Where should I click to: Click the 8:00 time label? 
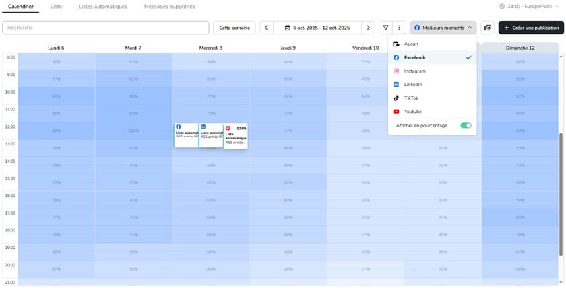(11, 57)
